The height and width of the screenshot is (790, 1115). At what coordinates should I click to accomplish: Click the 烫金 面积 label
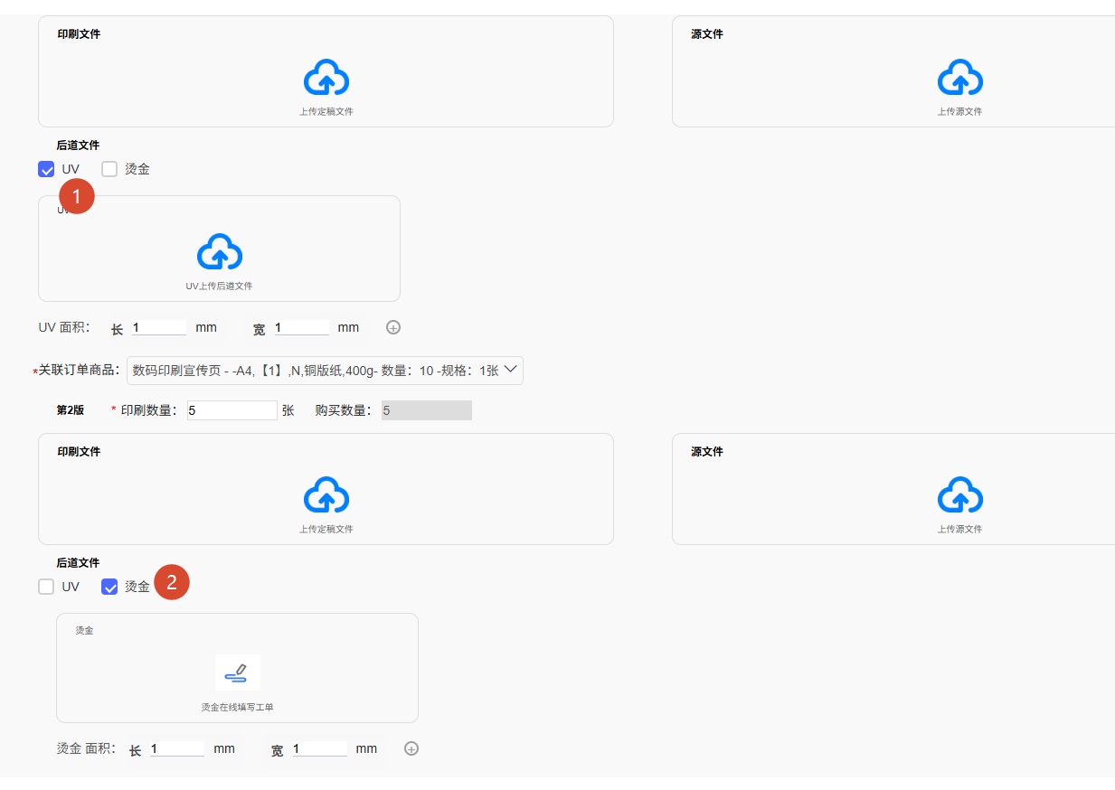click(x=87, y=748)
